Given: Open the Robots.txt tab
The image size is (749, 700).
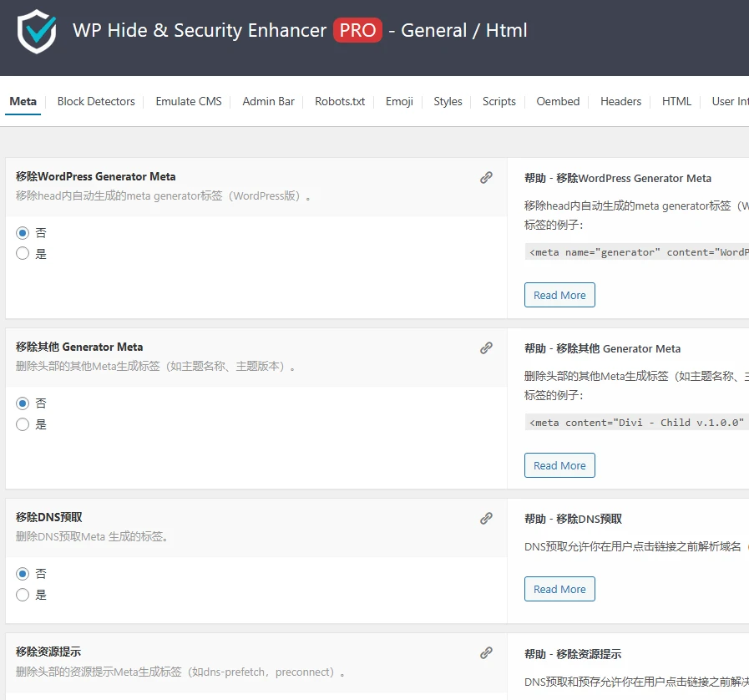Looking at the screenshot, I should point(339,101).
